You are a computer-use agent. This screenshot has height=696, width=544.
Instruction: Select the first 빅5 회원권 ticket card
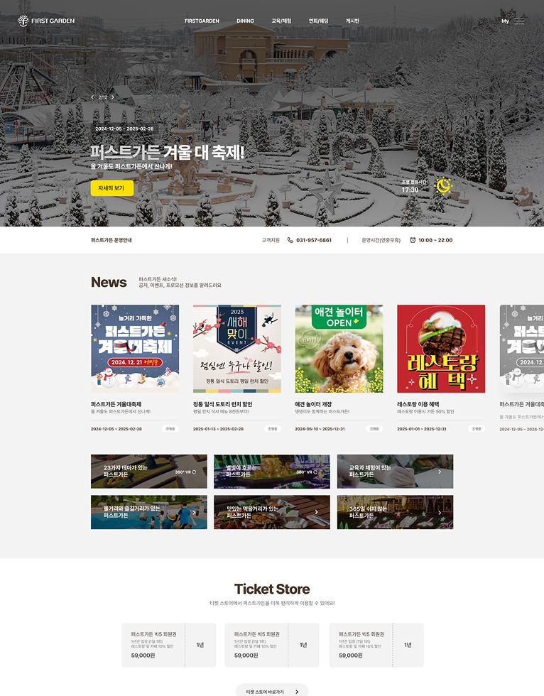point(168,645)
